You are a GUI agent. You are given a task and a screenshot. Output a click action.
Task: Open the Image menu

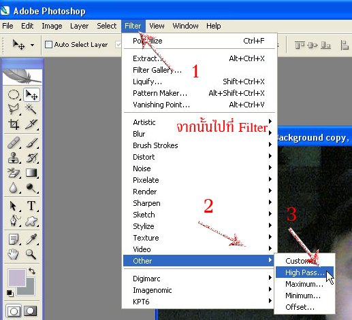(52, 26)
